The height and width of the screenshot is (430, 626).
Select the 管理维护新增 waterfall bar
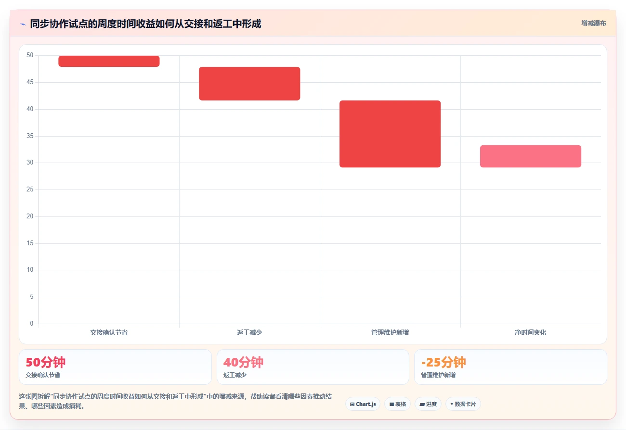(390, 134)
